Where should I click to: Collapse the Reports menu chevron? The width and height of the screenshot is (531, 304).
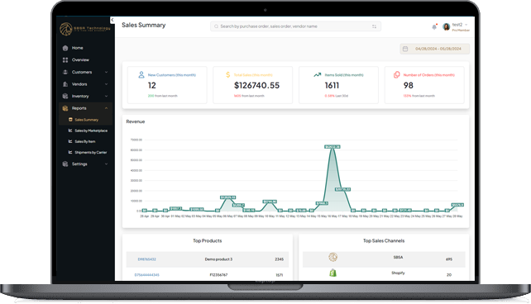point(107,108)
